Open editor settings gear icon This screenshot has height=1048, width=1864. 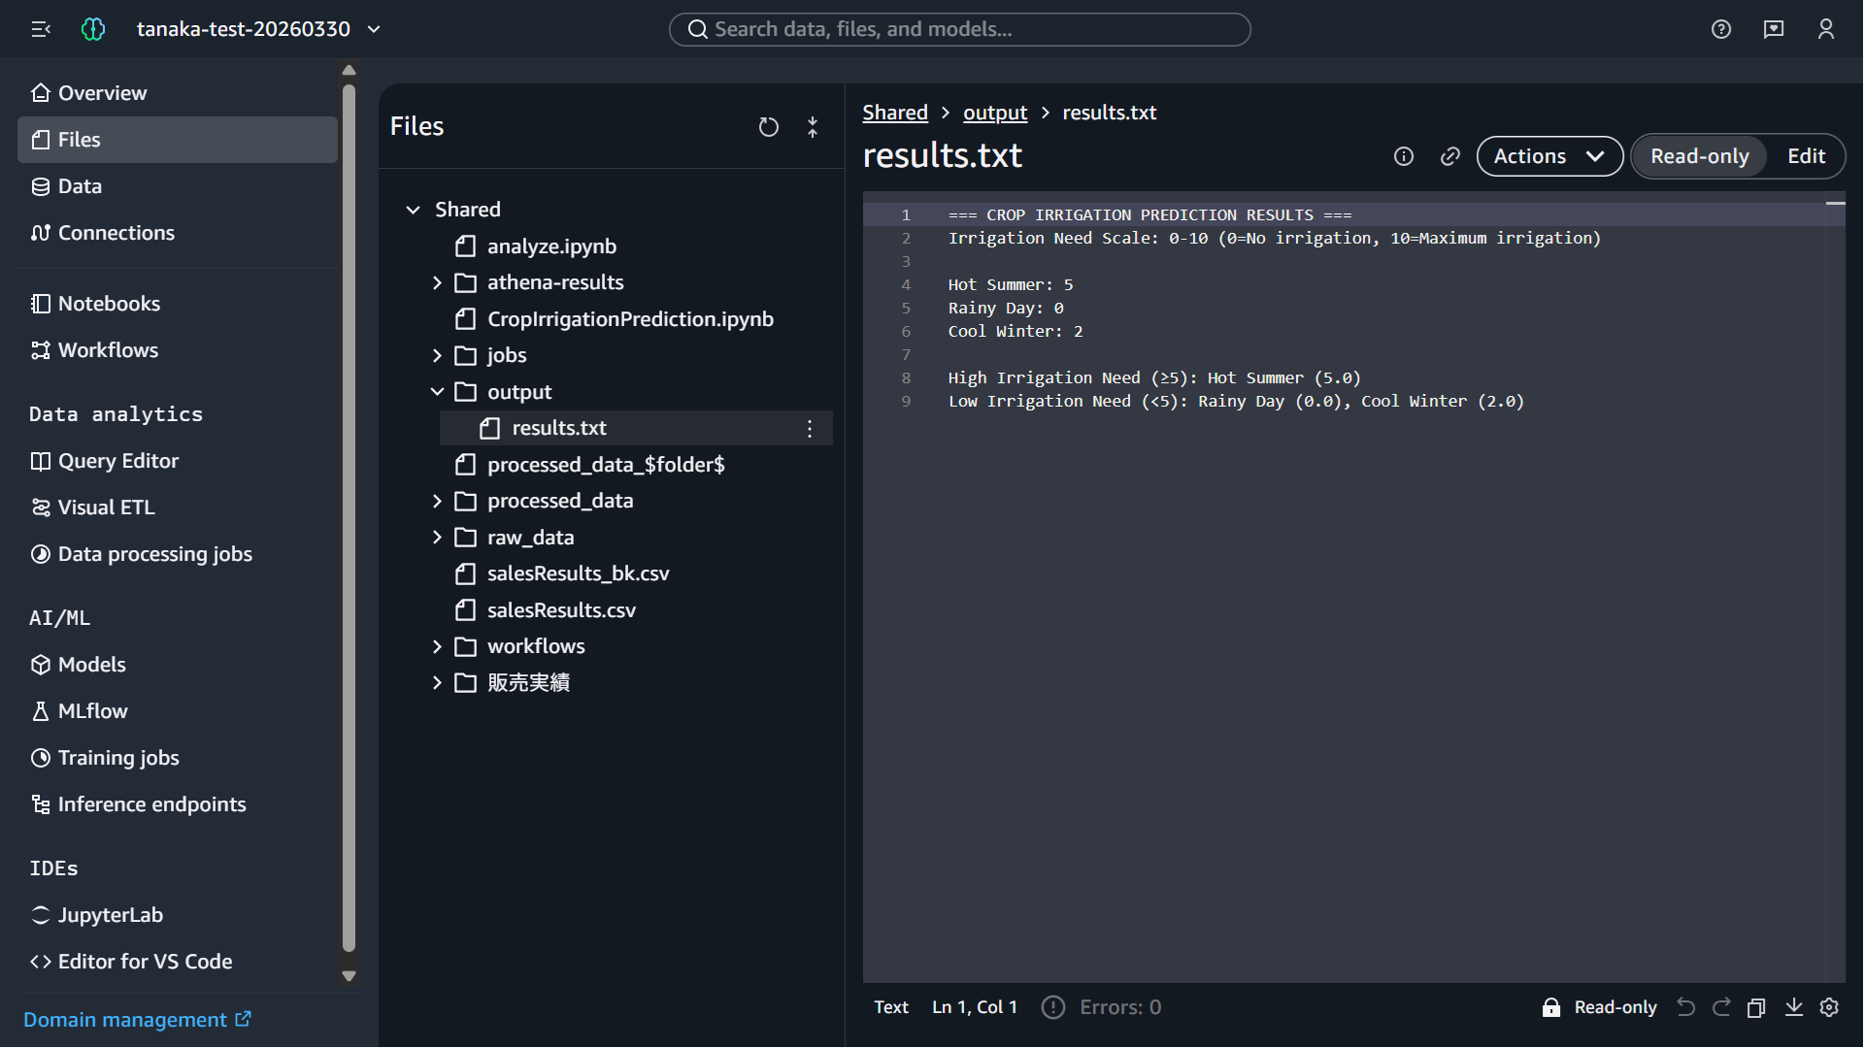tap(1830, 1007)
